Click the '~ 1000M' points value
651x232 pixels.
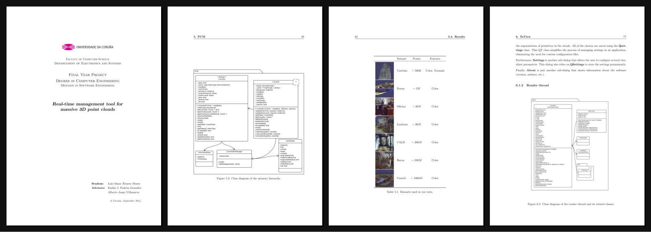417,178
